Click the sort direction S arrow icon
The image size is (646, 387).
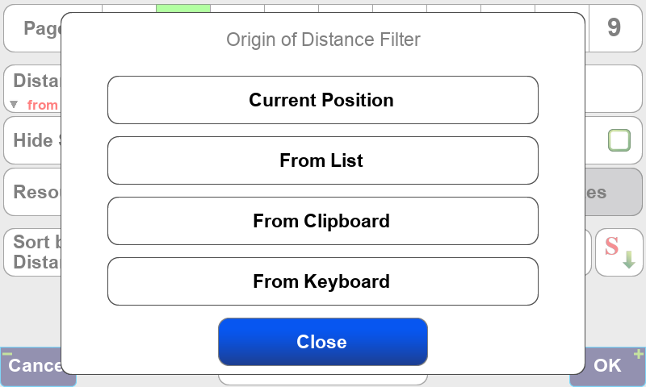tap(619, 252)
